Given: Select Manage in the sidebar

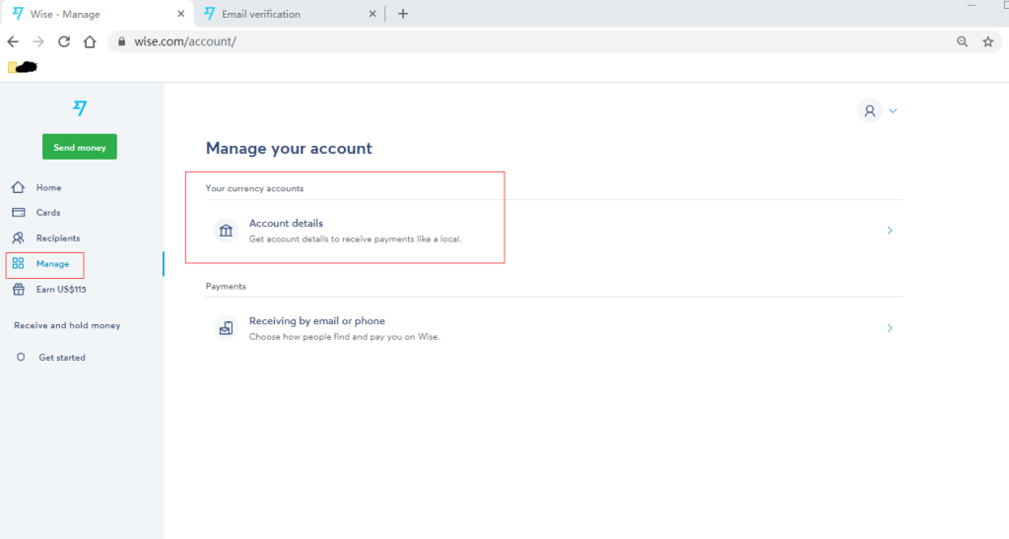Looking at the screenshot, I should tap(53, 264).
